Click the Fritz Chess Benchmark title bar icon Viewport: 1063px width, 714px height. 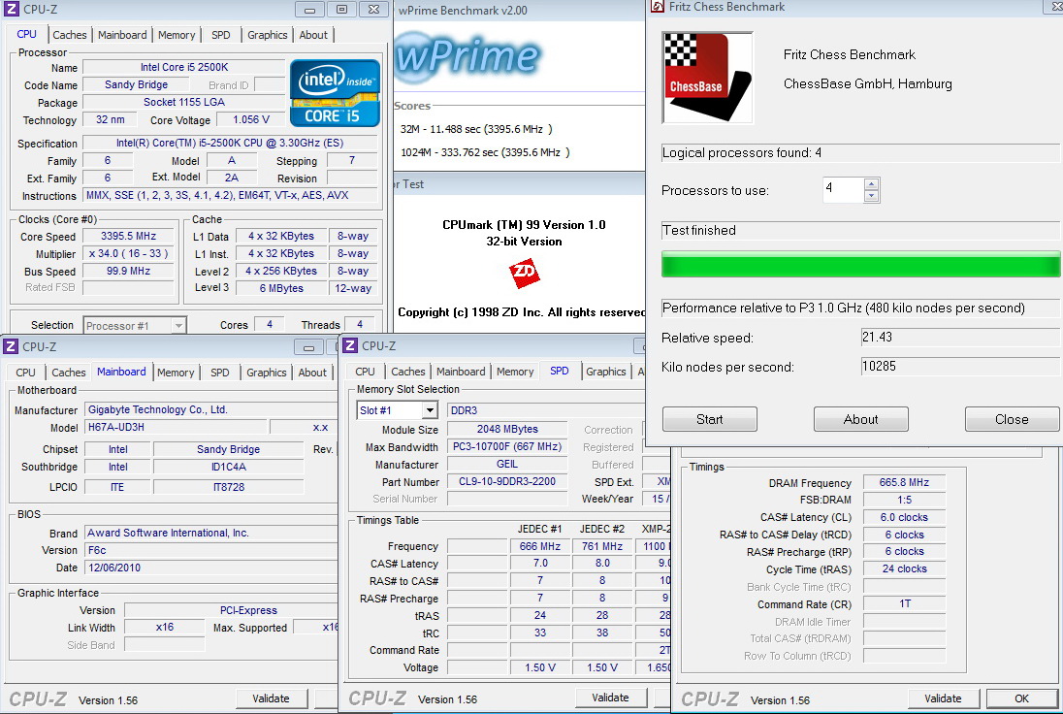click(x=657, y=7)
